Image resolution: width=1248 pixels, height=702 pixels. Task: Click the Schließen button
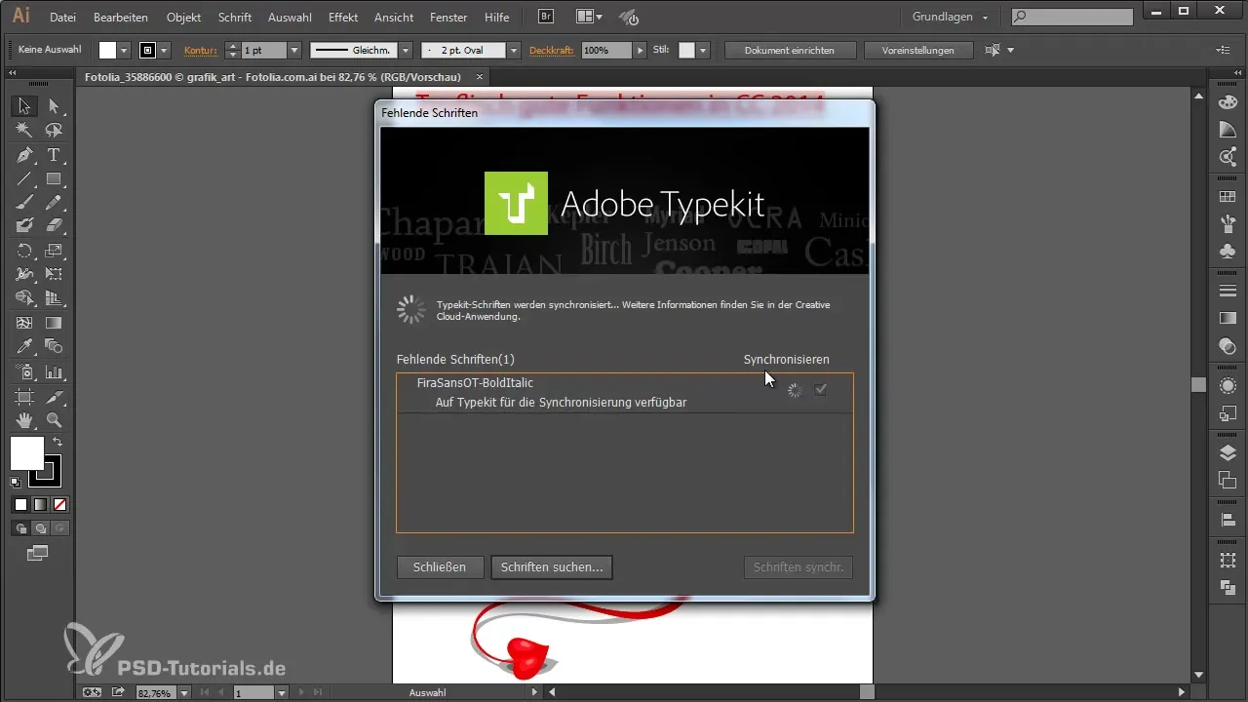[x=441, y=567]
